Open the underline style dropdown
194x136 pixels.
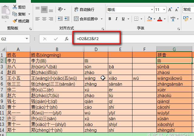pos(128,19)
